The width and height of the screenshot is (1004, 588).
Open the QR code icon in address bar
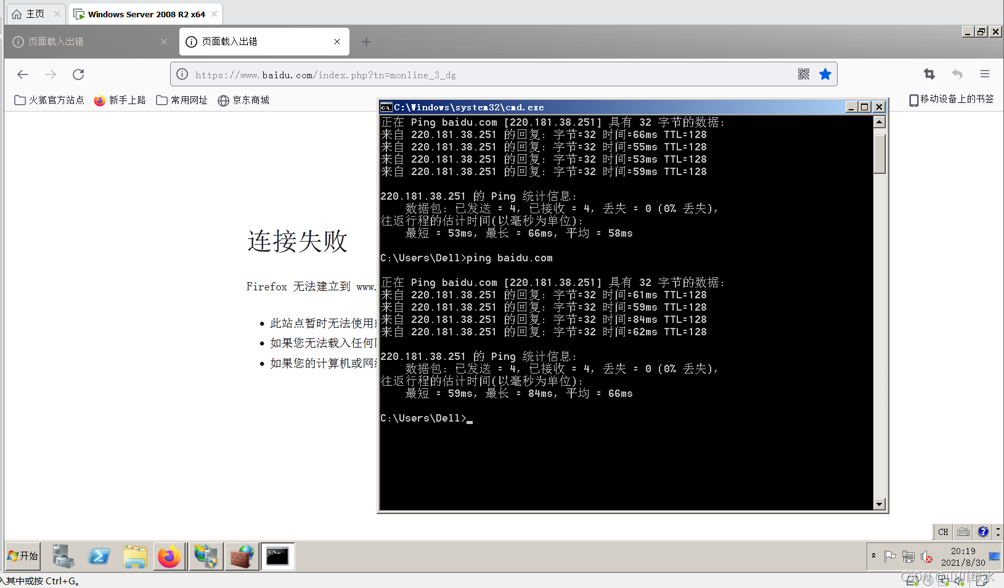(803, 75)
